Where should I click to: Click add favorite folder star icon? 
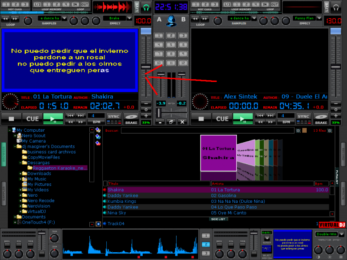pyautogui.click(x=98, y=130)
